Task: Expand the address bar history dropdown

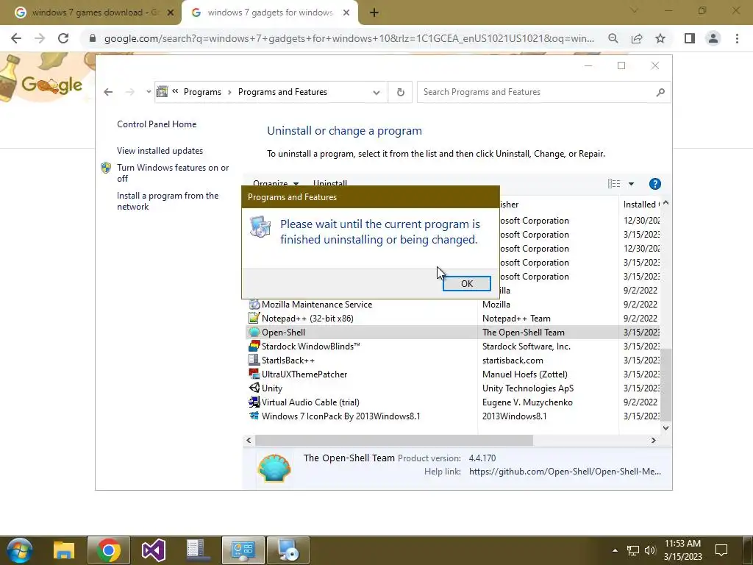Action: (376, 92)
